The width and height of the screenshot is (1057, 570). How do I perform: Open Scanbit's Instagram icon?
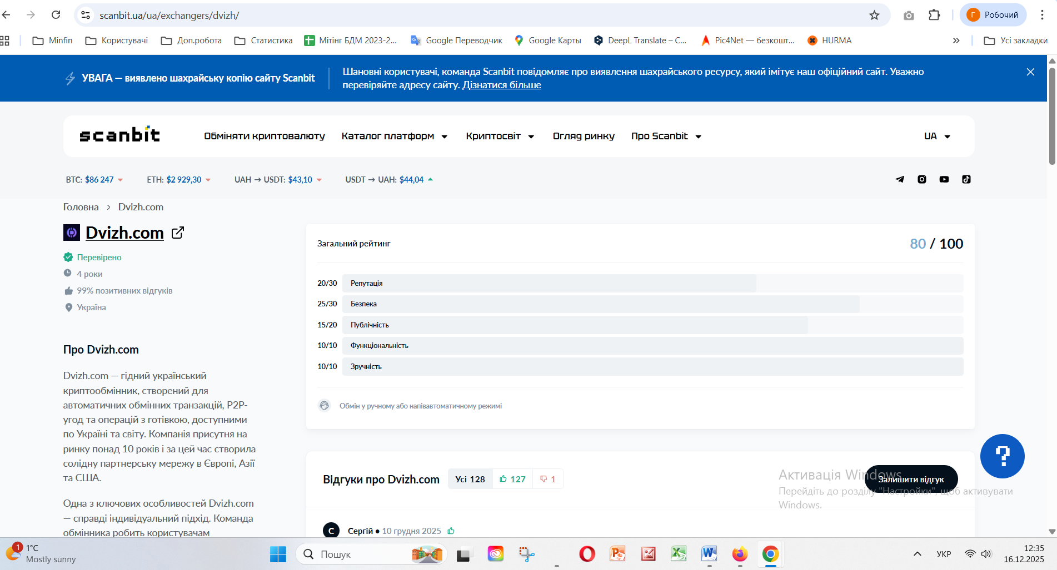(x=922, y=179)
